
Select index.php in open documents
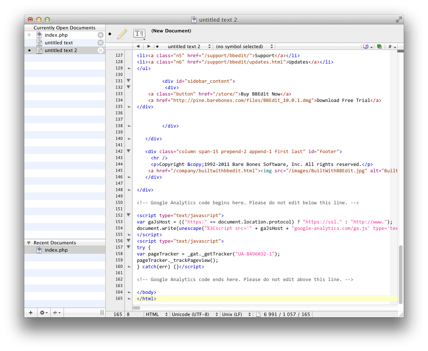tap(65, 35)
